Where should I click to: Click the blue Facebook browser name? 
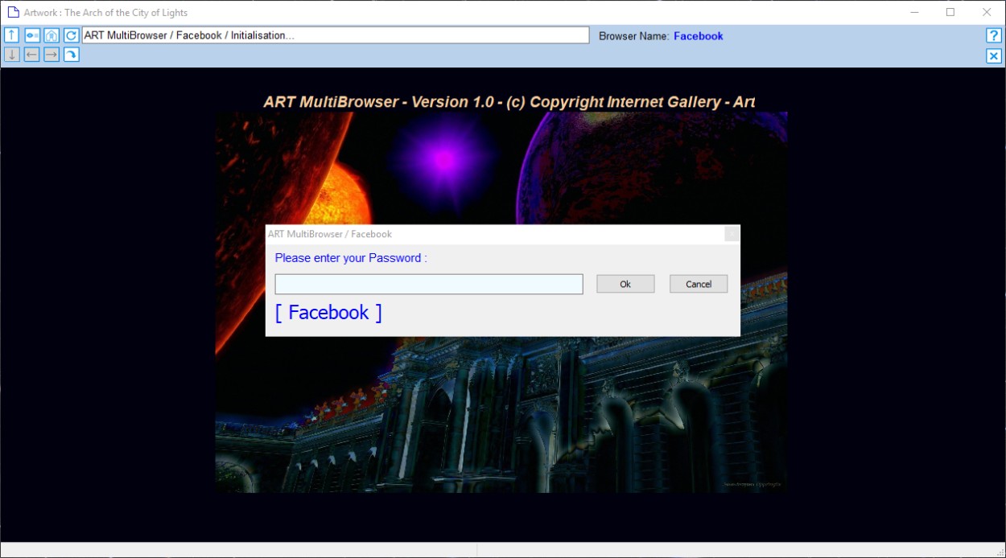coord(699,36)
